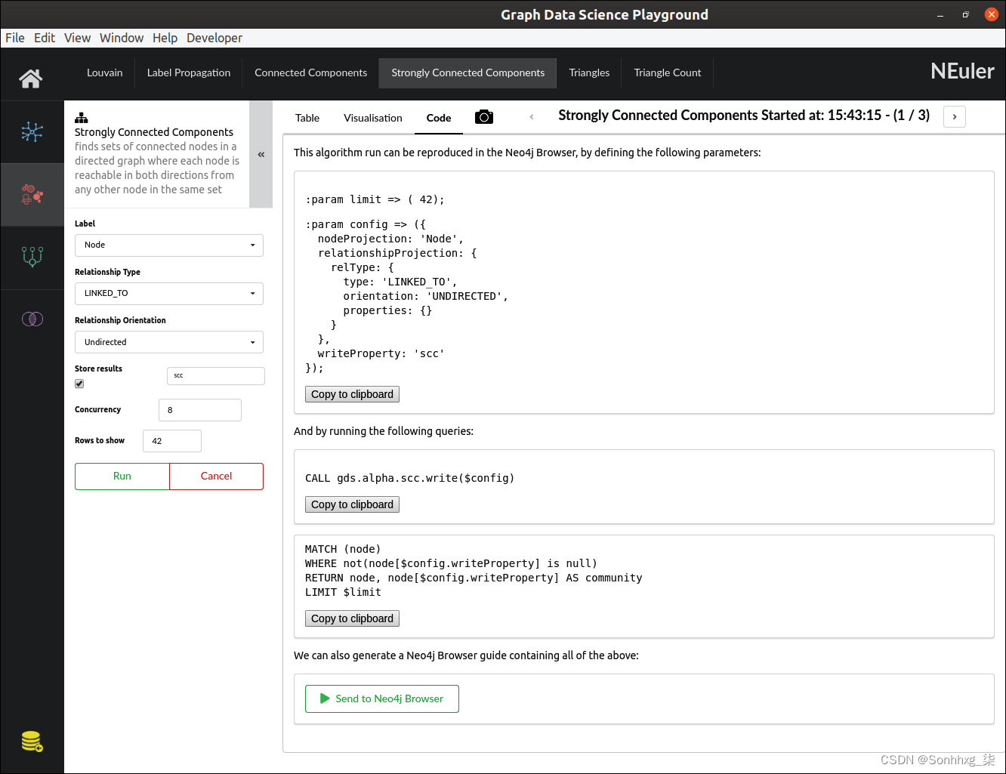Go to the home screen icon
This screenshot has height=774, width=1006.
coord(31,78)
